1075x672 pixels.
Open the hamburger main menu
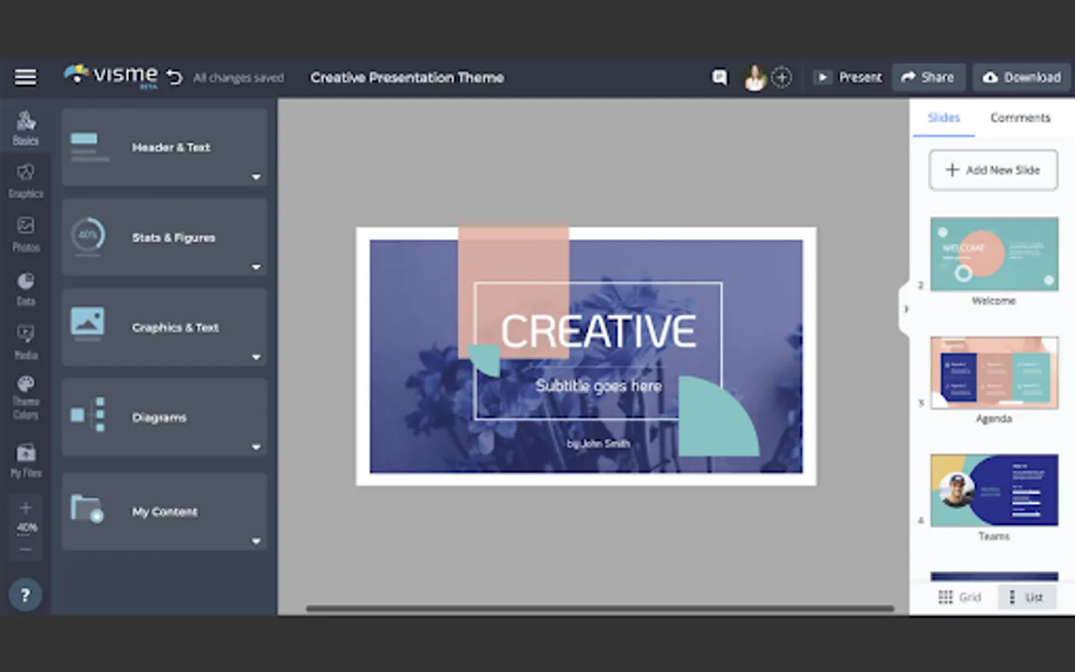click(x=25, y=77)
